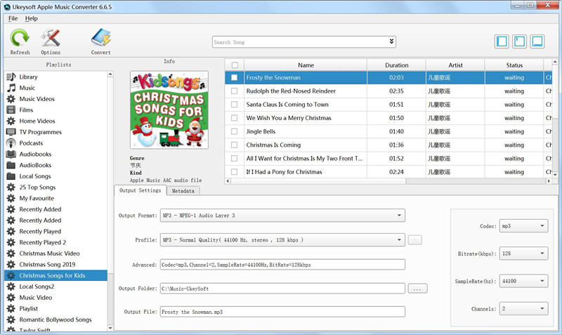Check the All I Want for Christmas checkbox
The width and height of the screenshot is (562, 335).
235,158
